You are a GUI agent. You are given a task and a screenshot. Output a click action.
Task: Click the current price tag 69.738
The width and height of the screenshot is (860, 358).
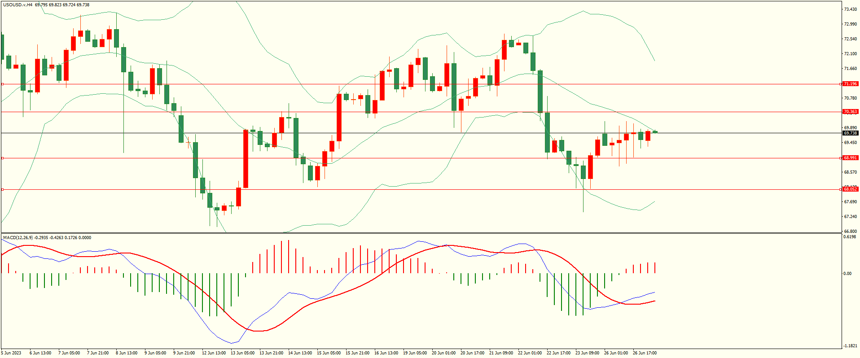click(850, 133)
